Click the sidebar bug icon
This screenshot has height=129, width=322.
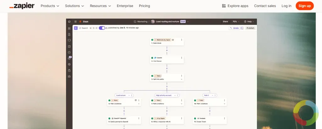[69, 76]
